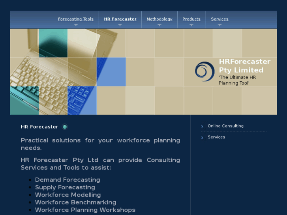The width and height of the screenshot is (287, 215).
Task: Expand dropdown arrow under Products
Action: click(191, 25)
